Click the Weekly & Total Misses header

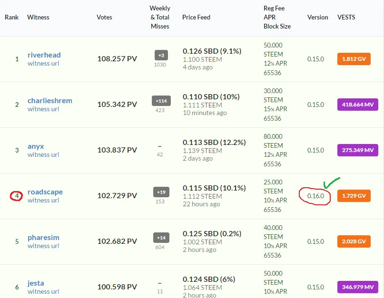(160, 18)
